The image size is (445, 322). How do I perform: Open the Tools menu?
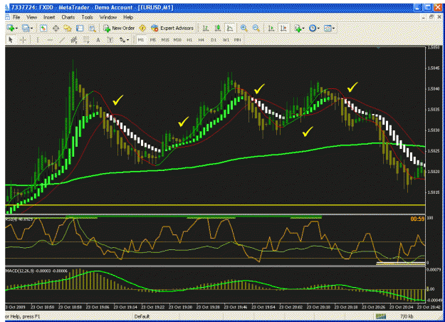point(87,17)
